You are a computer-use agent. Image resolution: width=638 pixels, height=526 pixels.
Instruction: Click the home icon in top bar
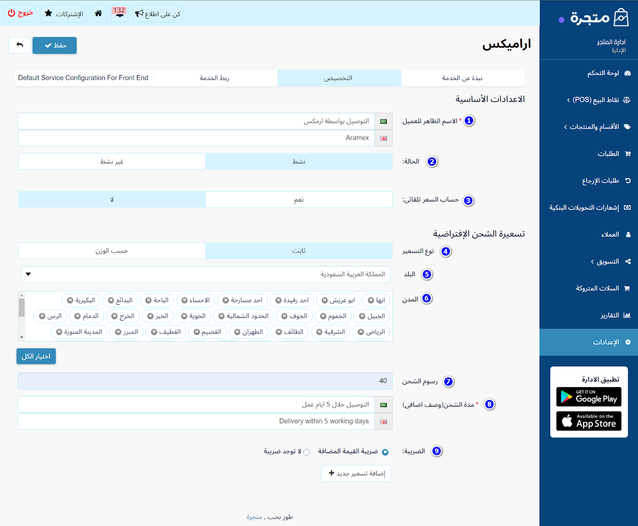(x=98, y=14)
